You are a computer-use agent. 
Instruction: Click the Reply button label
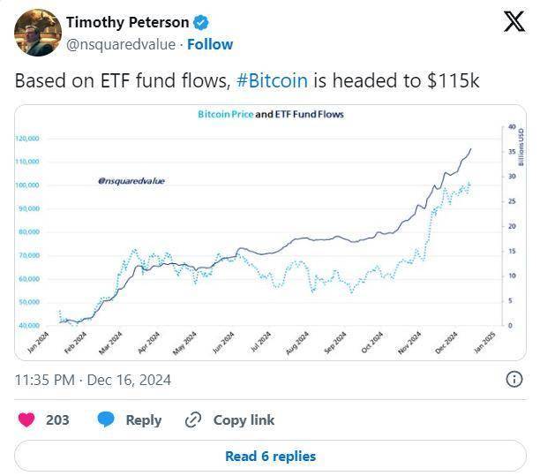(x=143, y=420)
